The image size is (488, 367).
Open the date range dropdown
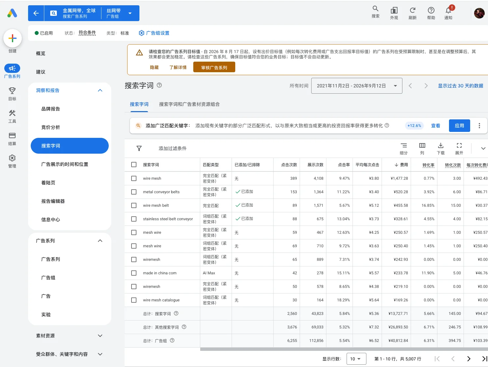coord(357,86)
